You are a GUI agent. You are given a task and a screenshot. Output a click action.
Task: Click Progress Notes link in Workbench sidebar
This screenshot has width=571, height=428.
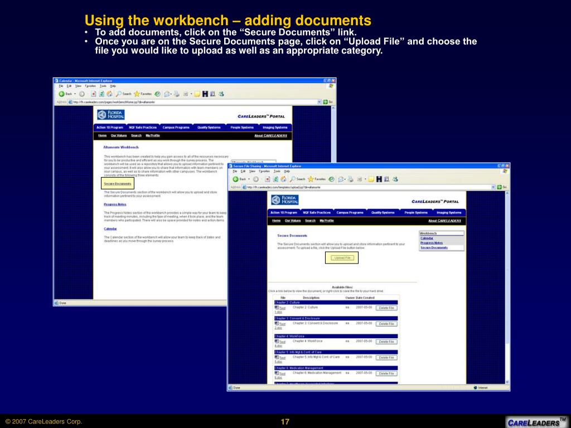[x=432, y=243]
